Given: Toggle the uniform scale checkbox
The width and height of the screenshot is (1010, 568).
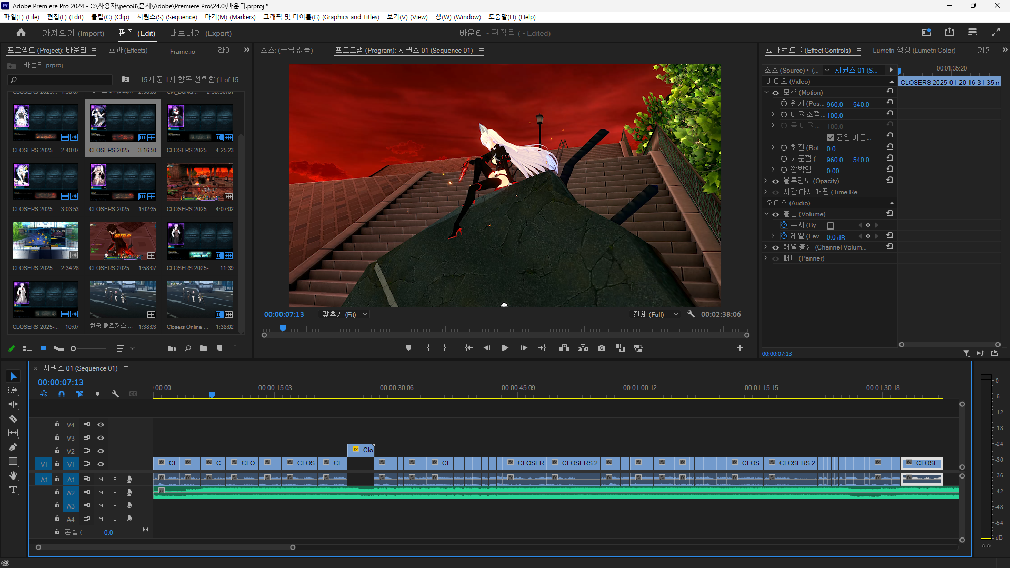Looking at the screenshot, I should [x=831, y=137].
